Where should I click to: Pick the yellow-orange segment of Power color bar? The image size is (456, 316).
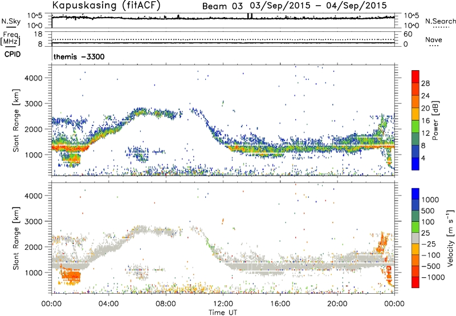tap(416, 114)
